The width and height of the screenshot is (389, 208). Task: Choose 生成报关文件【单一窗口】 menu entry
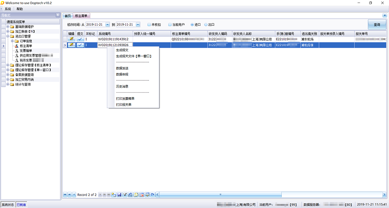click(x=134, y=56)
